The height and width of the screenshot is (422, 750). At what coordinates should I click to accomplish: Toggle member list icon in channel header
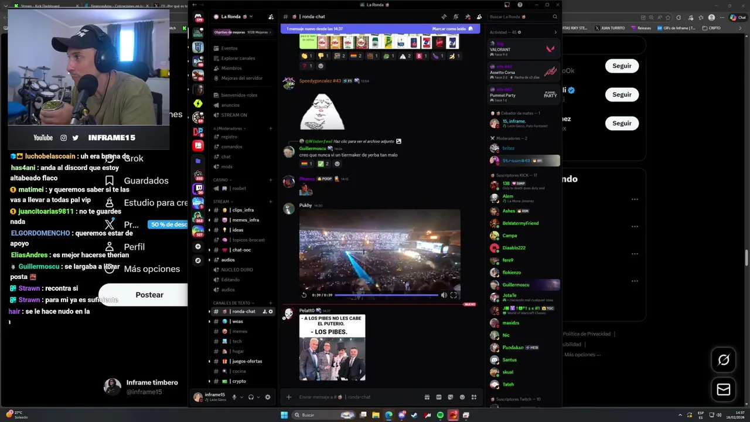click(479, 16)
